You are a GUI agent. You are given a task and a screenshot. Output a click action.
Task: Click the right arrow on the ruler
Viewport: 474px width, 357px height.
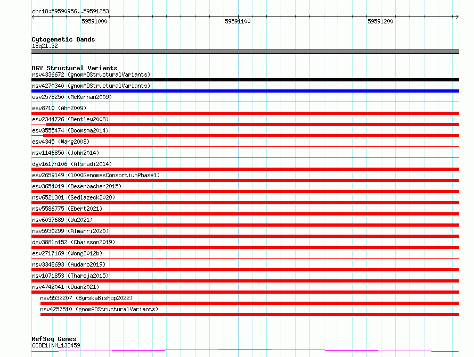point(457,16)
